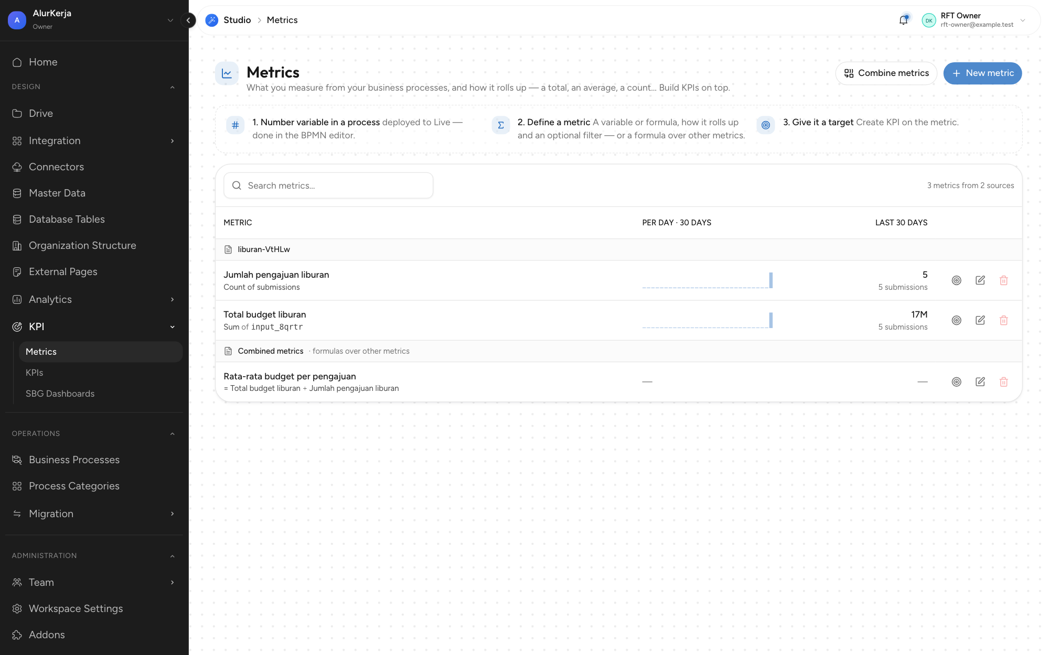Click the Metrics chart icon beside the title
The width and height of the screenshot is (1049, 655).
click(227, 73)
